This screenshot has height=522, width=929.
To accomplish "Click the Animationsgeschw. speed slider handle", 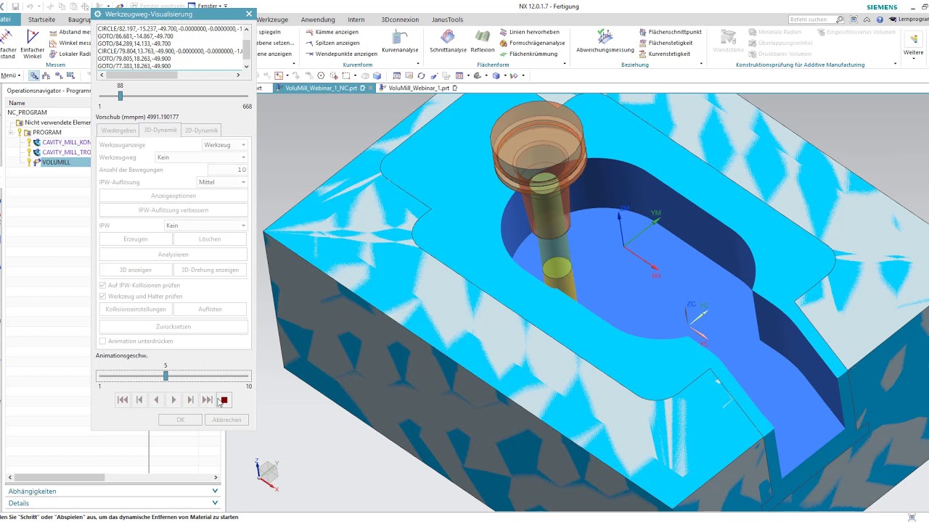I will tap(165, 376).
